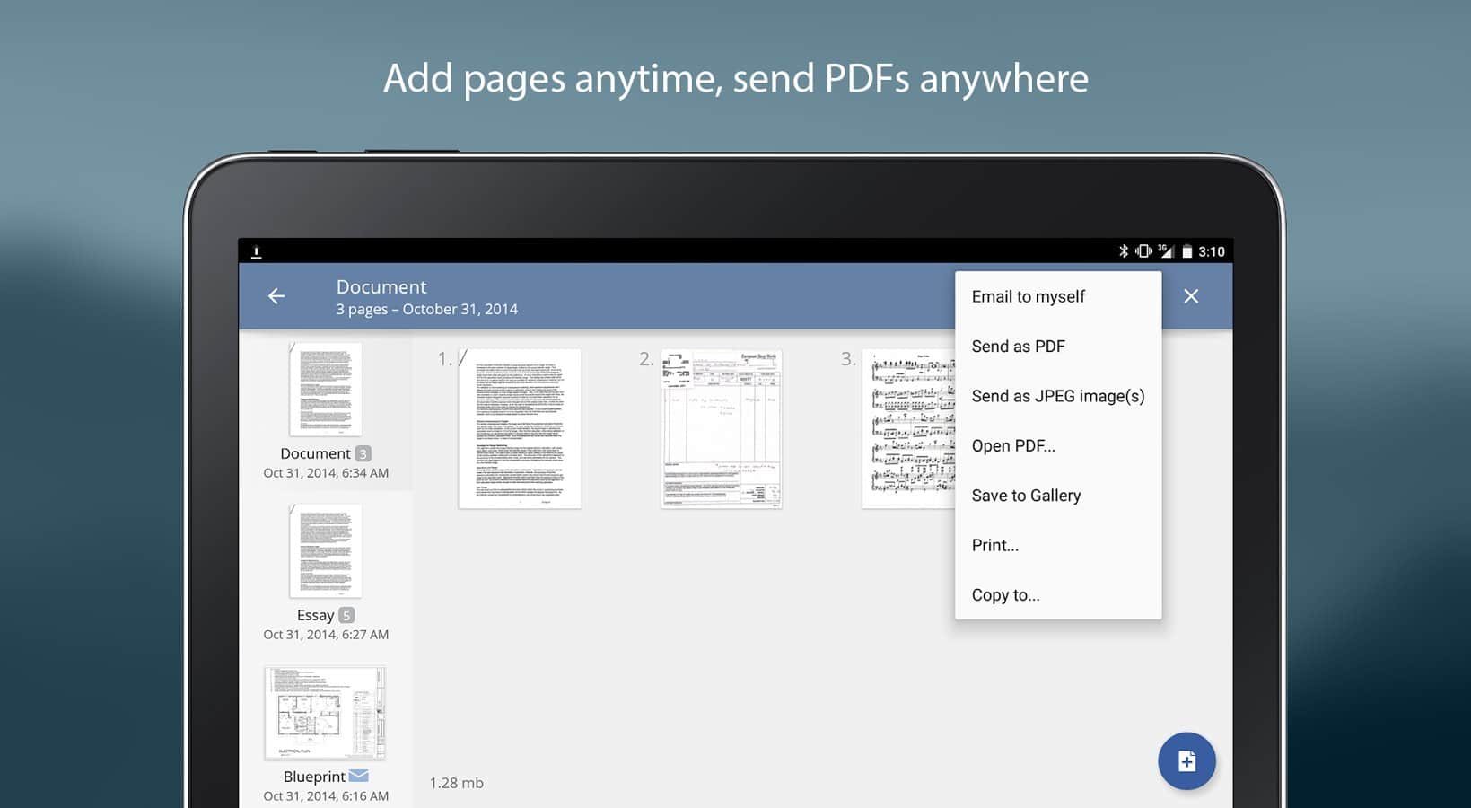
Task: Tap the vibrate mode status icon
Action: [1143, 251]
